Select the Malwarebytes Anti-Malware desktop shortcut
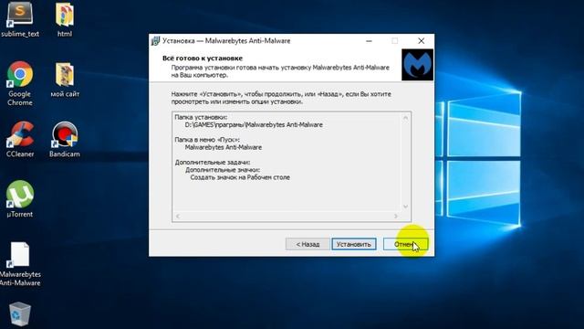This screenshot has width=584, height=329. [20, 264]
